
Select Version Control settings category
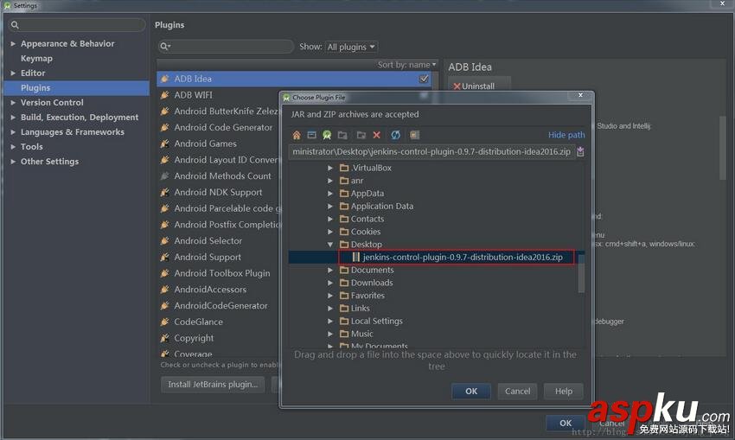pos(52,103)
